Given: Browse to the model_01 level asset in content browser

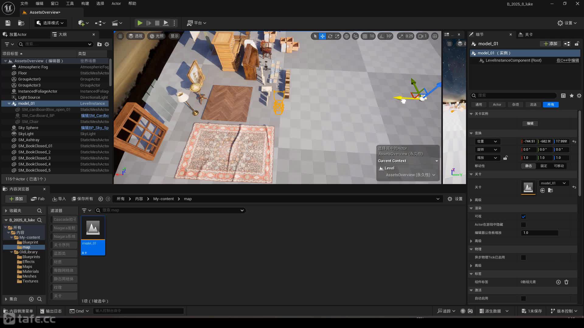Looking at the screenshot, I should coord(550,190).
